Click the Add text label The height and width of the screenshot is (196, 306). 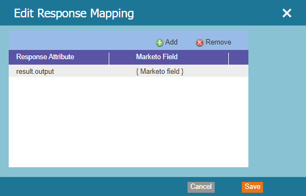coord(171,42)
